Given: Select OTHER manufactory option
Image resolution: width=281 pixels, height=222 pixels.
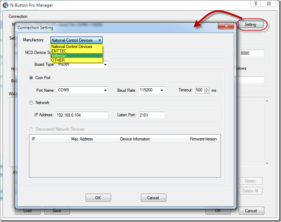Looking at the screenshot, I should [77, 60].
